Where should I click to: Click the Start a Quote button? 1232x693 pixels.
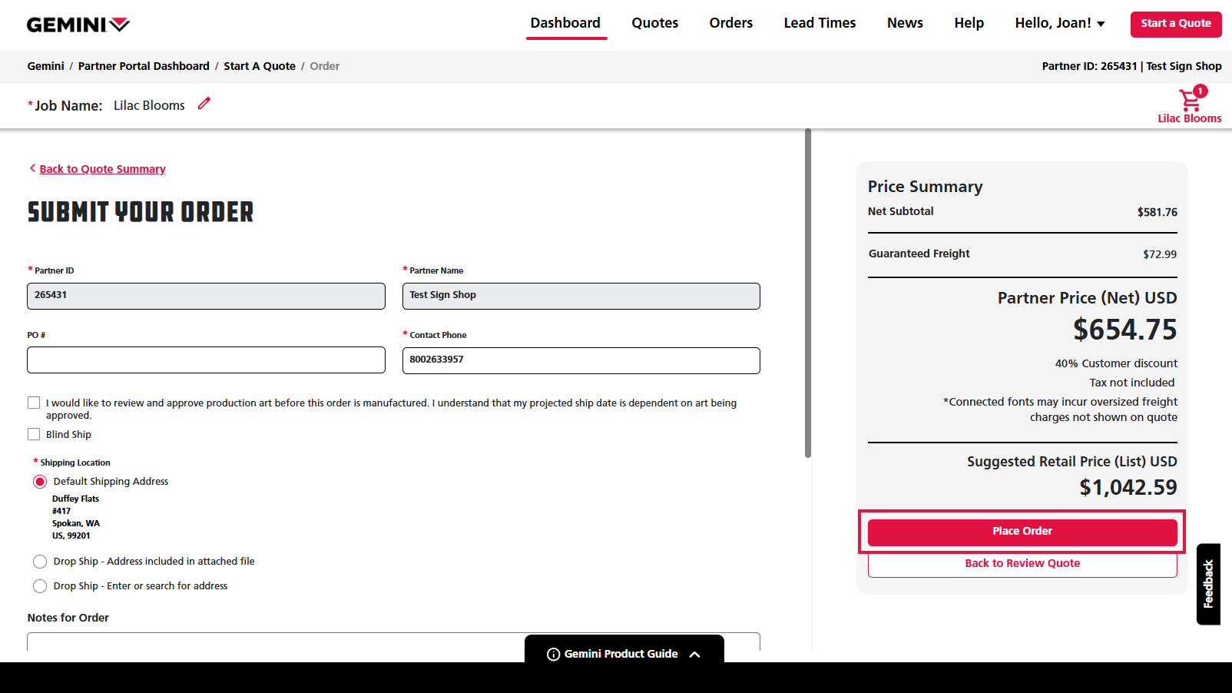tap(1175, 24)
